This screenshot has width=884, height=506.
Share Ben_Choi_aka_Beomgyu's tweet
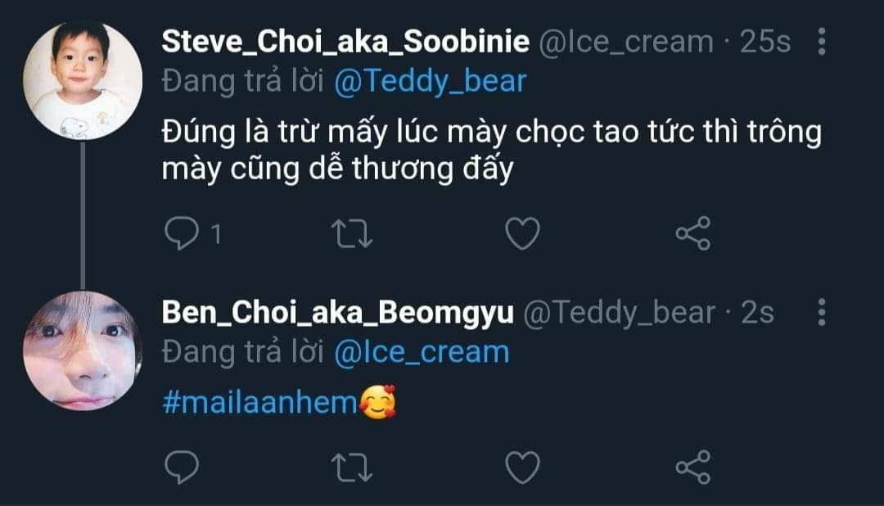coord(692,468)
